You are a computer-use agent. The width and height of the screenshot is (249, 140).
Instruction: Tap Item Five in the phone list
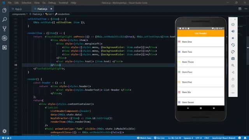pyautogui.click(x=201, y=82)
